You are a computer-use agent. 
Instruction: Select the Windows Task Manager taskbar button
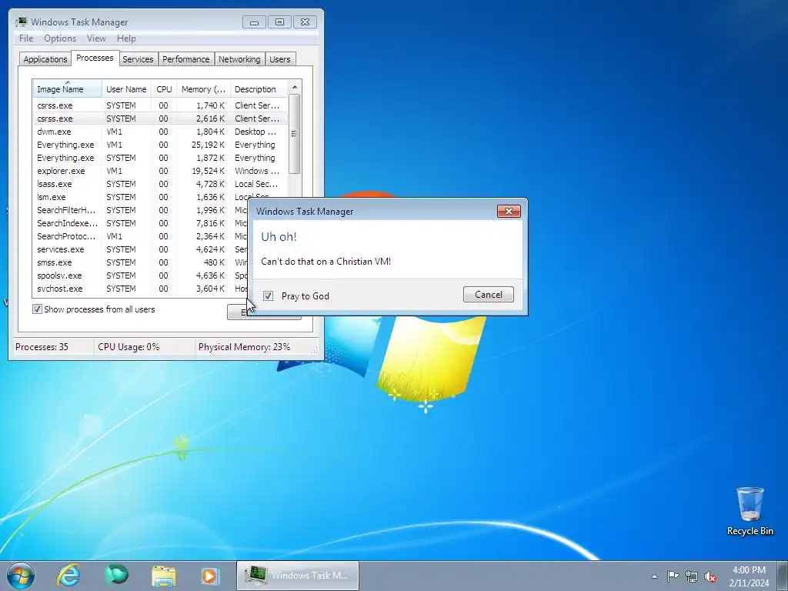pyautogui.click(x=298, y=576)
